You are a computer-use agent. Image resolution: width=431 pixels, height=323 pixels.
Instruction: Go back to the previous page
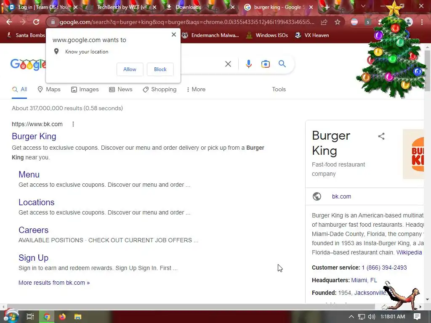[x=9, y=22]
